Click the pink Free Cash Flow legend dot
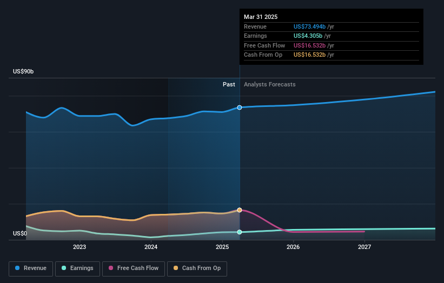The height and width of the screenshot is (283, 444). pos(111,268)
